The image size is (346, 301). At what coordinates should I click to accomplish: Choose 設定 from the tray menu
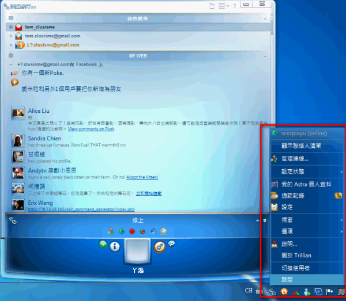(307, 207)
